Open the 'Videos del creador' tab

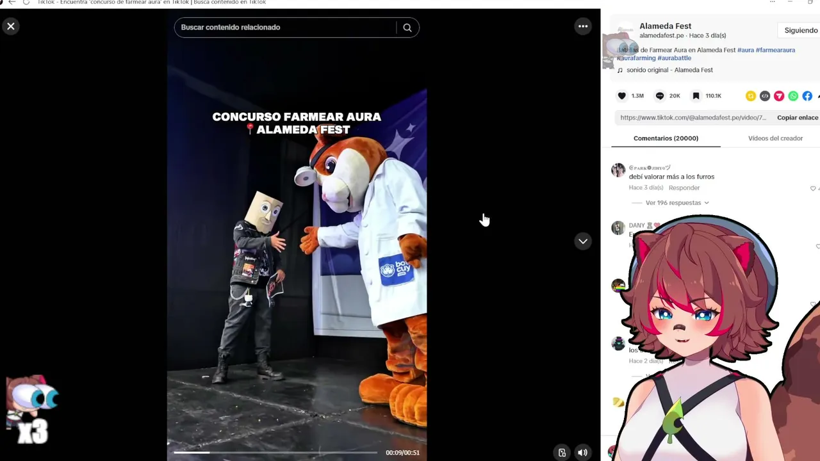tap(775, 138)
